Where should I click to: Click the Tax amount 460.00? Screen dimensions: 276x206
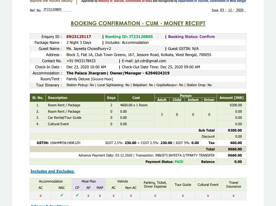(236, 143)
